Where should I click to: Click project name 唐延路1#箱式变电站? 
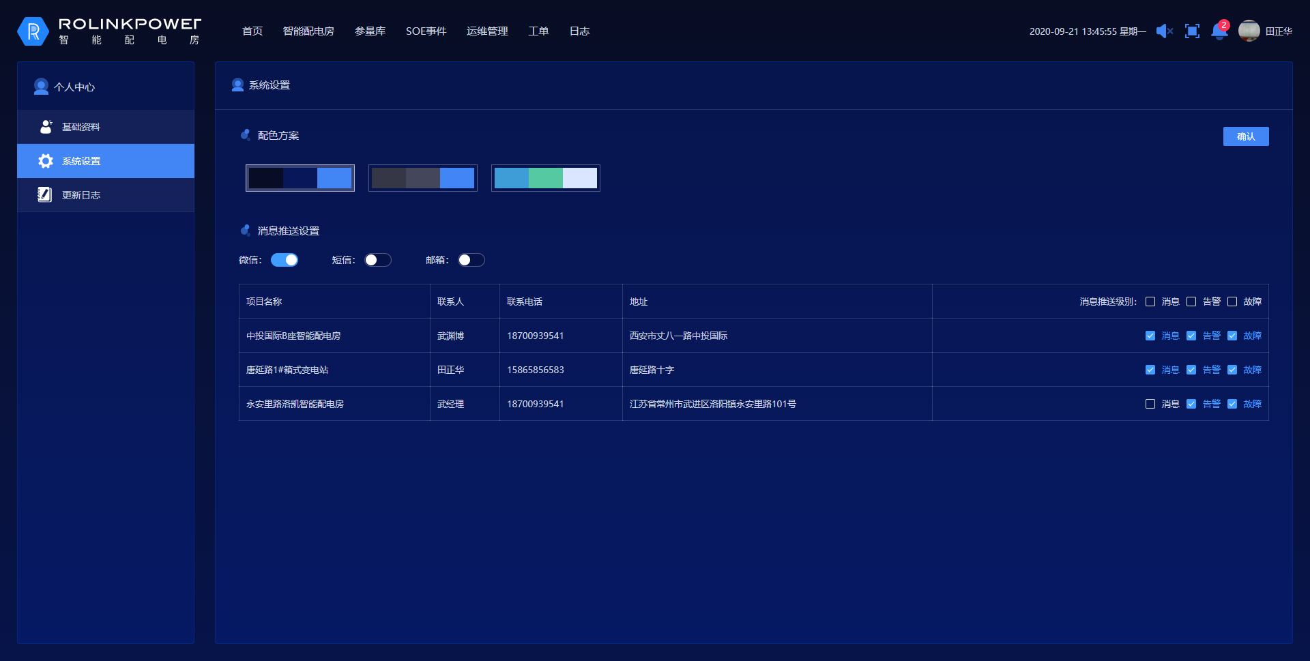click(287, 370)
